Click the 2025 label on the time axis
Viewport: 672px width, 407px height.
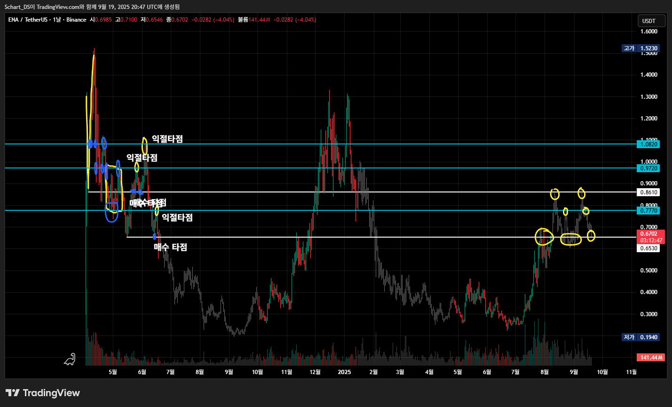pos(344,372)
